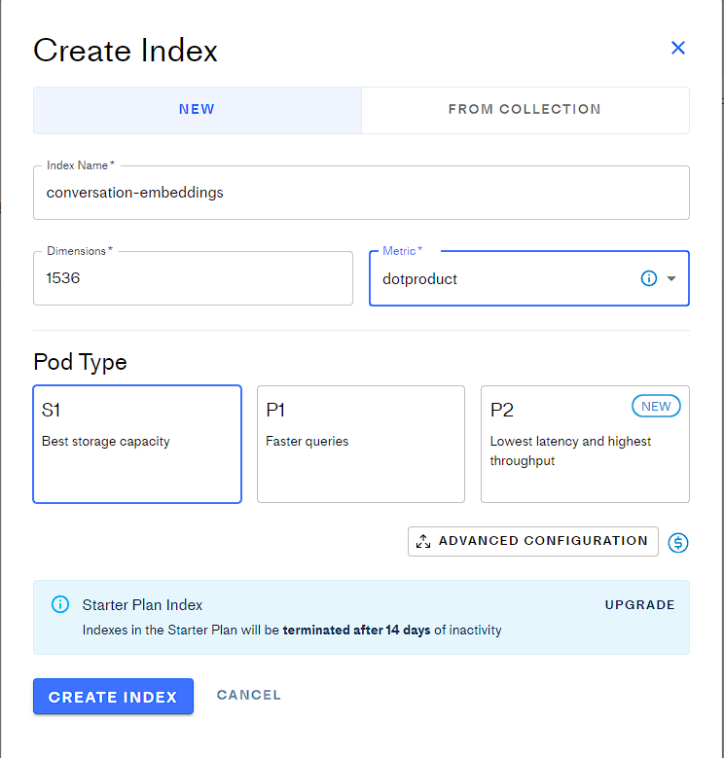Screen dimensions: 724x758
Task: Select the S1 pod type
Action: pyautogui.click(x=137, y=444)
